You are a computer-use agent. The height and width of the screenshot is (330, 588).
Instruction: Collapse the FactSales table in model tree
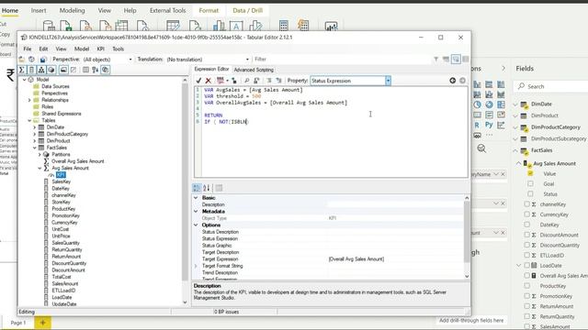click(35, 148)
